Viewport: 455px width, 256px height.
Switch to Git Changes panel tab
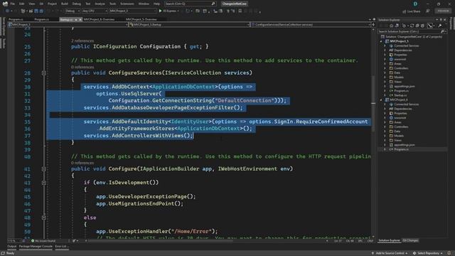click(x=410, y=240)
